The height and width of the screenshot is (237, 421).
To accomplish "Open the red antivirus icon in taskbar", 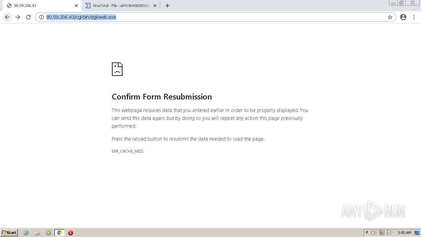I will pyautogui.click(x=70, y=233).
